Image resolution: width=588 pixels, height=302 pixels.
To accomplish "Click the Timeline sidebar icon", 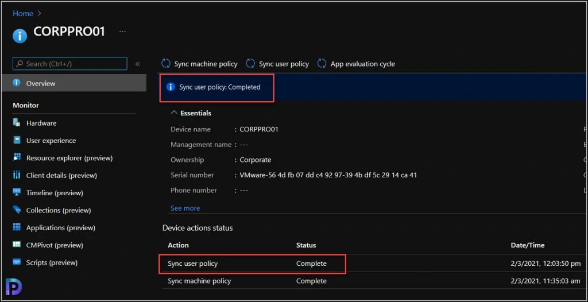I will (x=17, y=192).
